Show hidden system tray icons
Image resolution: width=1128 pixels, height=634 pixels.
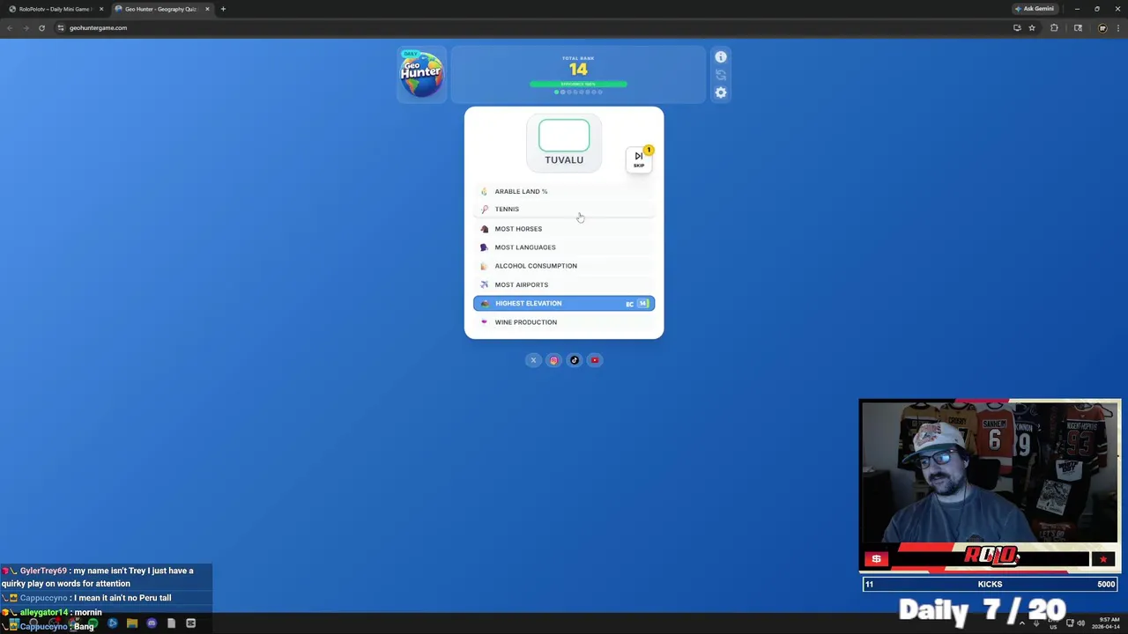(x=1022, y=623)
